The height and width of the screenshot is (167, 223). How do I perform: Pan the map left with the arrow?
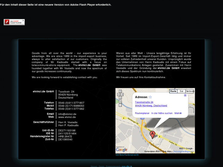click(118, 94)
